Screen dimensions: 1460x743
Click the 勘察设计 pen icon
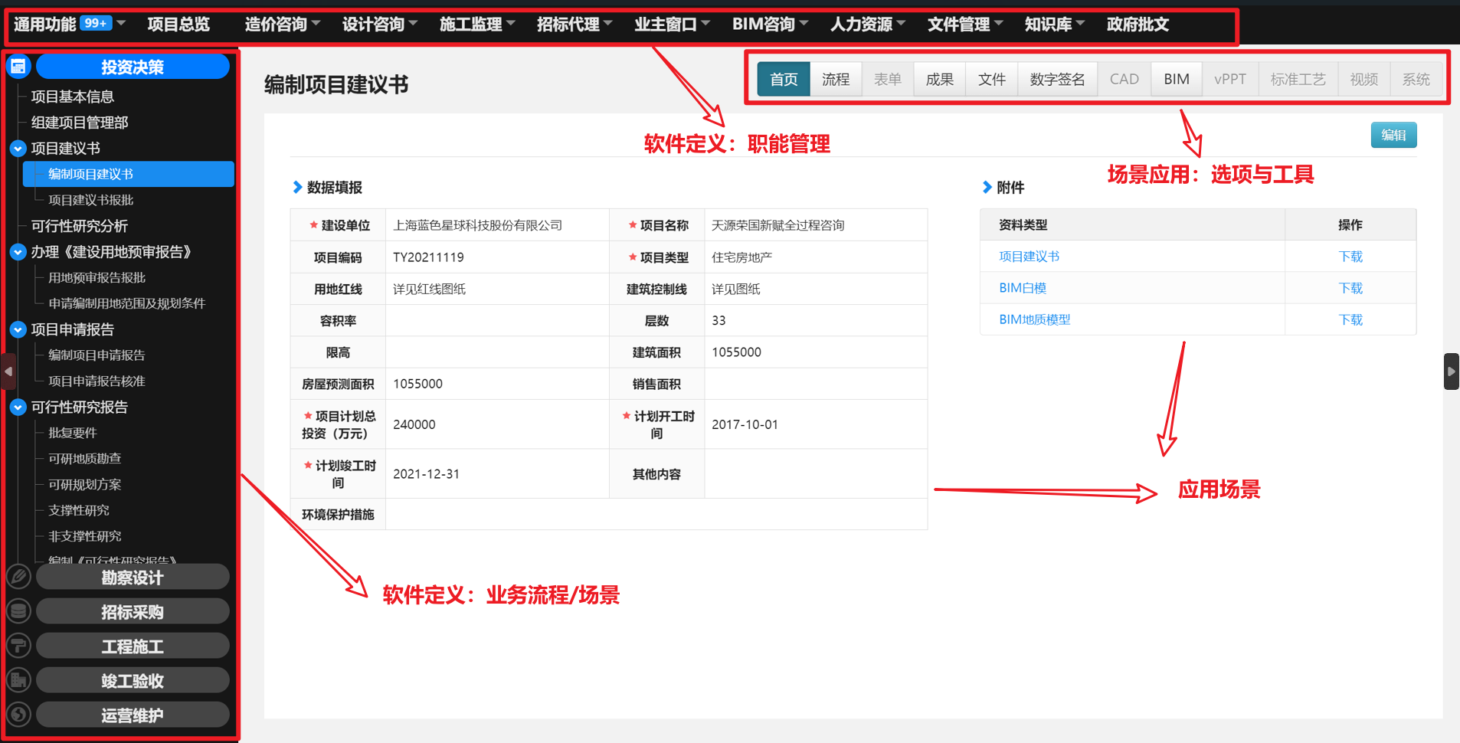pos(18,576)
